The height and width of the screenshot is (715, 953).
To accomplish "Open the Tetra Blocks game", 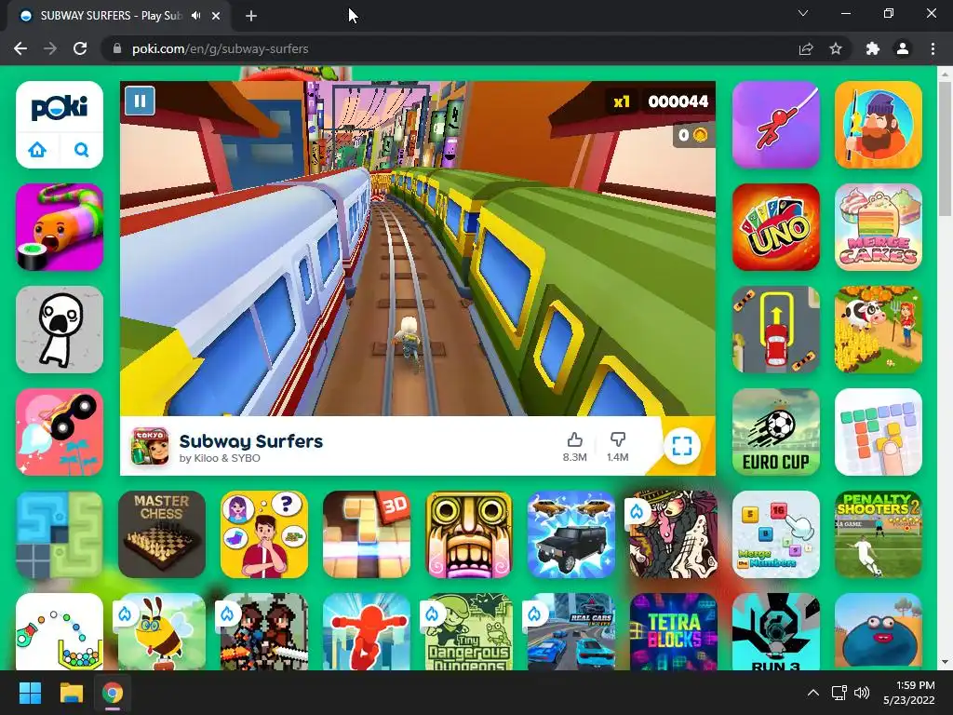I will click(x=674, y=632).
